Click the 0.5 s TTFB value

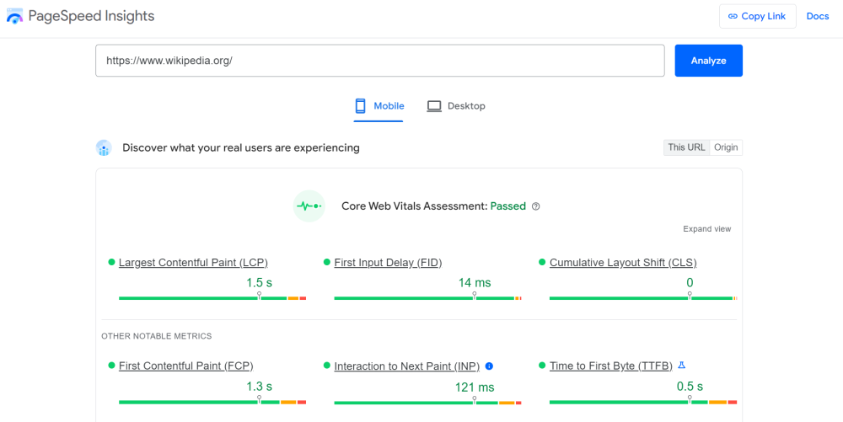click(x=690, y=386)
